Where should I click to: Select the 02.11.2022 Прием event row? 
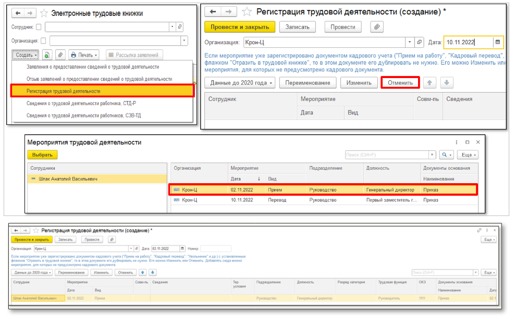[x=323, y=190]
